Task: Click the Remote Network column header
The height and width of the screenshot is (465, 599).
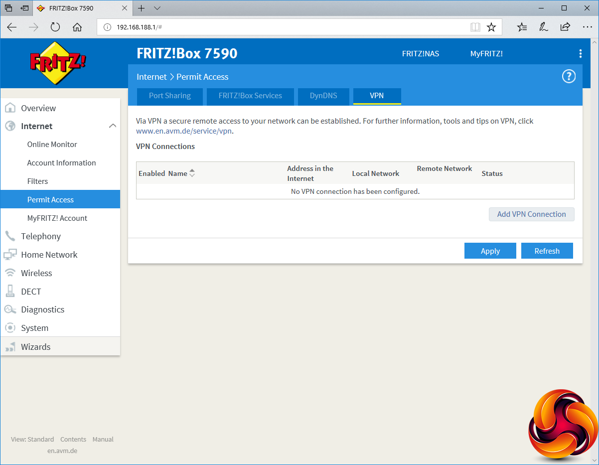Action: click(445, 168)
